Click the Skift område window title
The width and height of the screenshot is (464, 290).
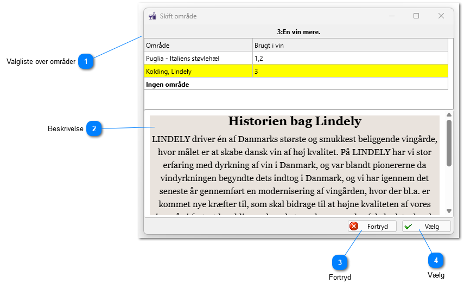click(178, 16)
